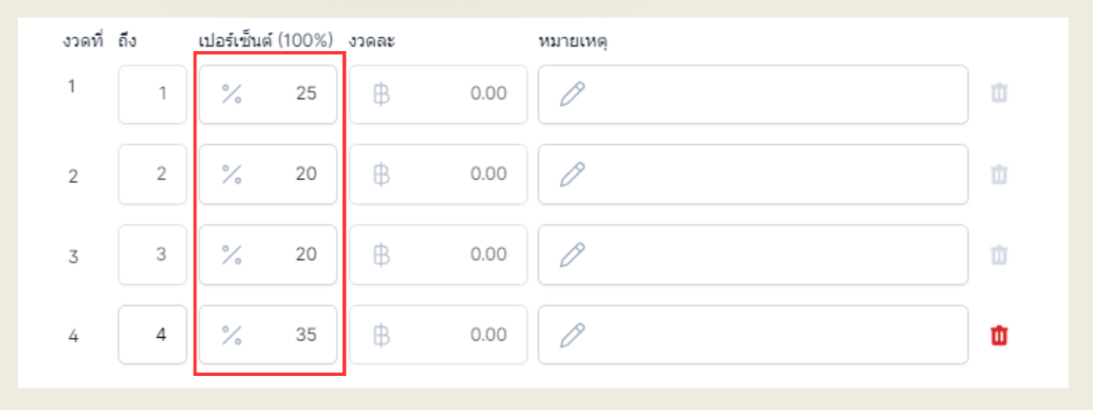Click the pencil icon in row 4 note field
Viewport: 1093px width, 410px height.
coord(571,335)
